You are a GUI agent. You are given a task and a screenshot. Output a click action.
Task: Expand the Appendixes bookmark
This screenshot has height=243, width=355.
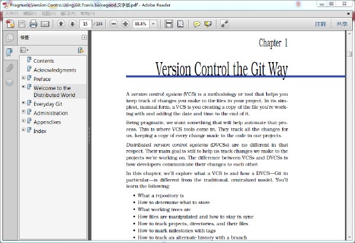point(24,121)
